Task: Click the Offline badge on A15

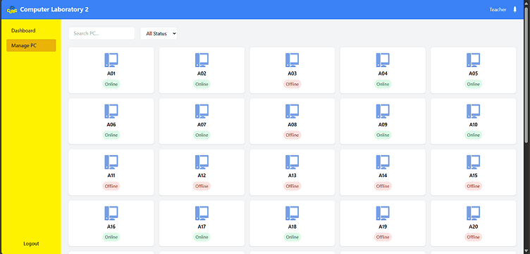Action: [x=473, y=186]
